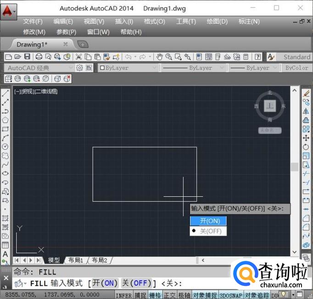Image resolution: width=313 pixels, height=299 pixels.
Task: Switch to the 布局1 layout tab
Action: (x=76, y=260)
